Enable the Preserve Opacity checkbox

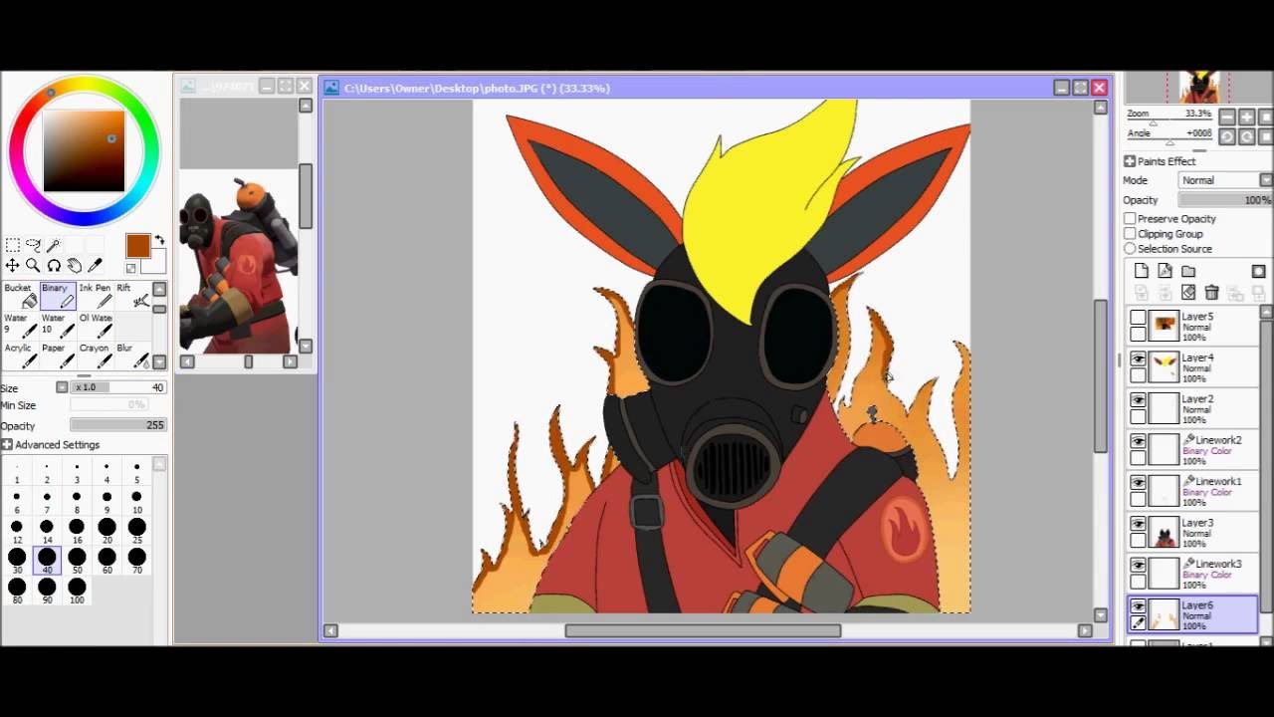tap(1130, 218)
